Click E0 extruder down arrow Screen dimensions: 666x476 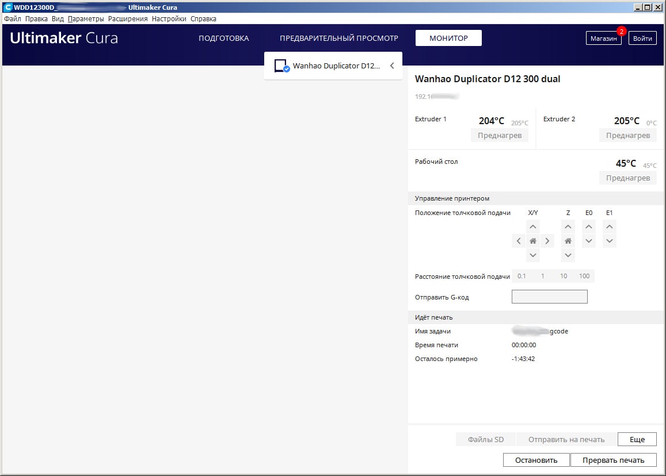[589, 241]
